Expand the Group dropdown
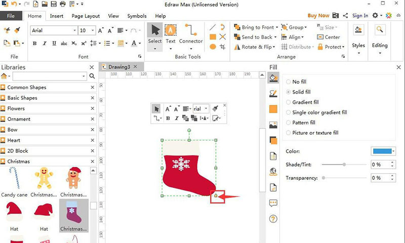Screen dimensions: 405x243 point(306,27)
